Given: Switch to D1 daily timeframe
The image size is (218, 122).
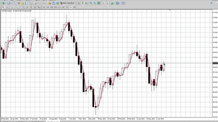Looking at the screenshot, I should (67, 7).
